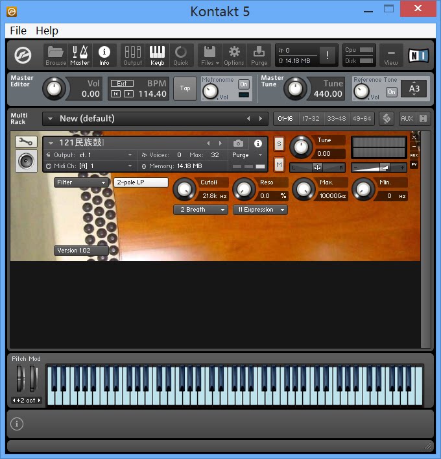The height and width of the screenshot is (459, 441).
Task: Click the Metronome Vol knob
Action: 210,92
